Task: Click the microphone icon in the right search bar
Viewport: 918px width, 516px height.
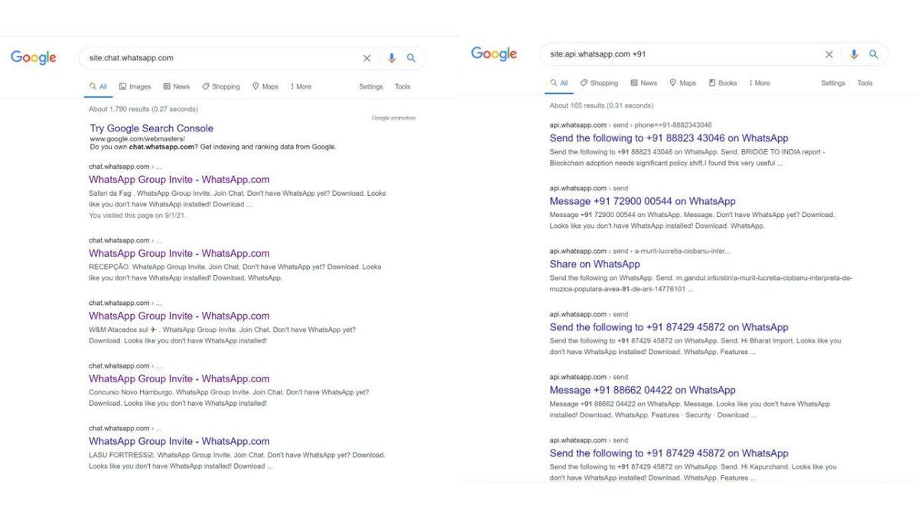Action: (x=853, y=54)
